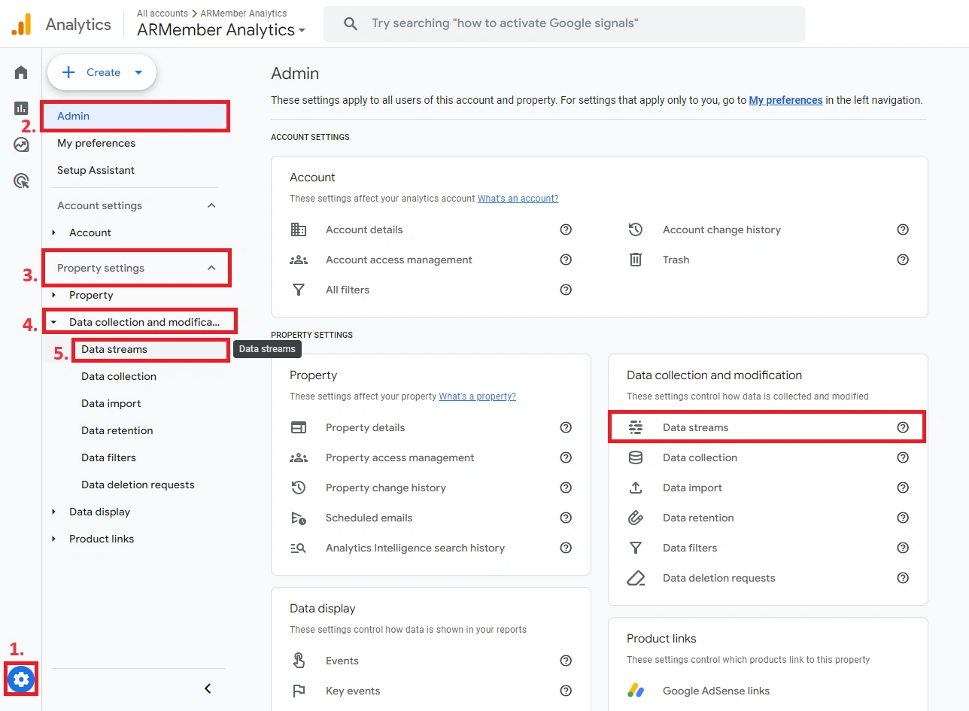The height and width of the screenshot is (711, 969).
Task: Click help icon beside Data streams
Action: (903, 427)
